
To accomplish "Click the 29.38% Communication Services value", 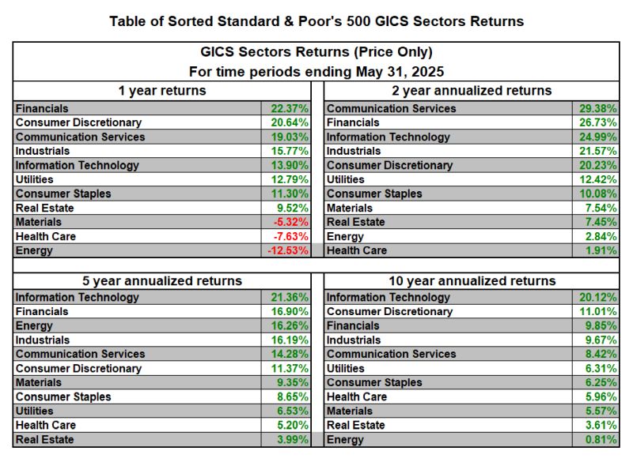I will click(x=597, y=108).
